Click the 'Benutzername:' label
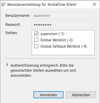This screenshot has height=103, width=100. tap(17, 16)
